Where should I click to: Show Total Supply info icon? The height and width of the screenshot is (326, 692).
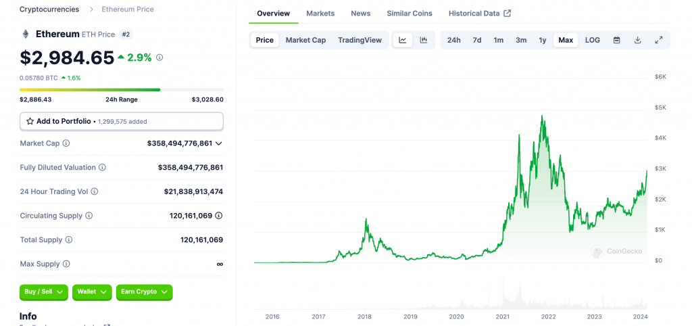click(x=69, y=240)
